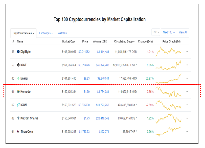Viewport: 205px width, 148px height.
Task: Click the IOST coin logo icon
Action: (x=18, y=65)
